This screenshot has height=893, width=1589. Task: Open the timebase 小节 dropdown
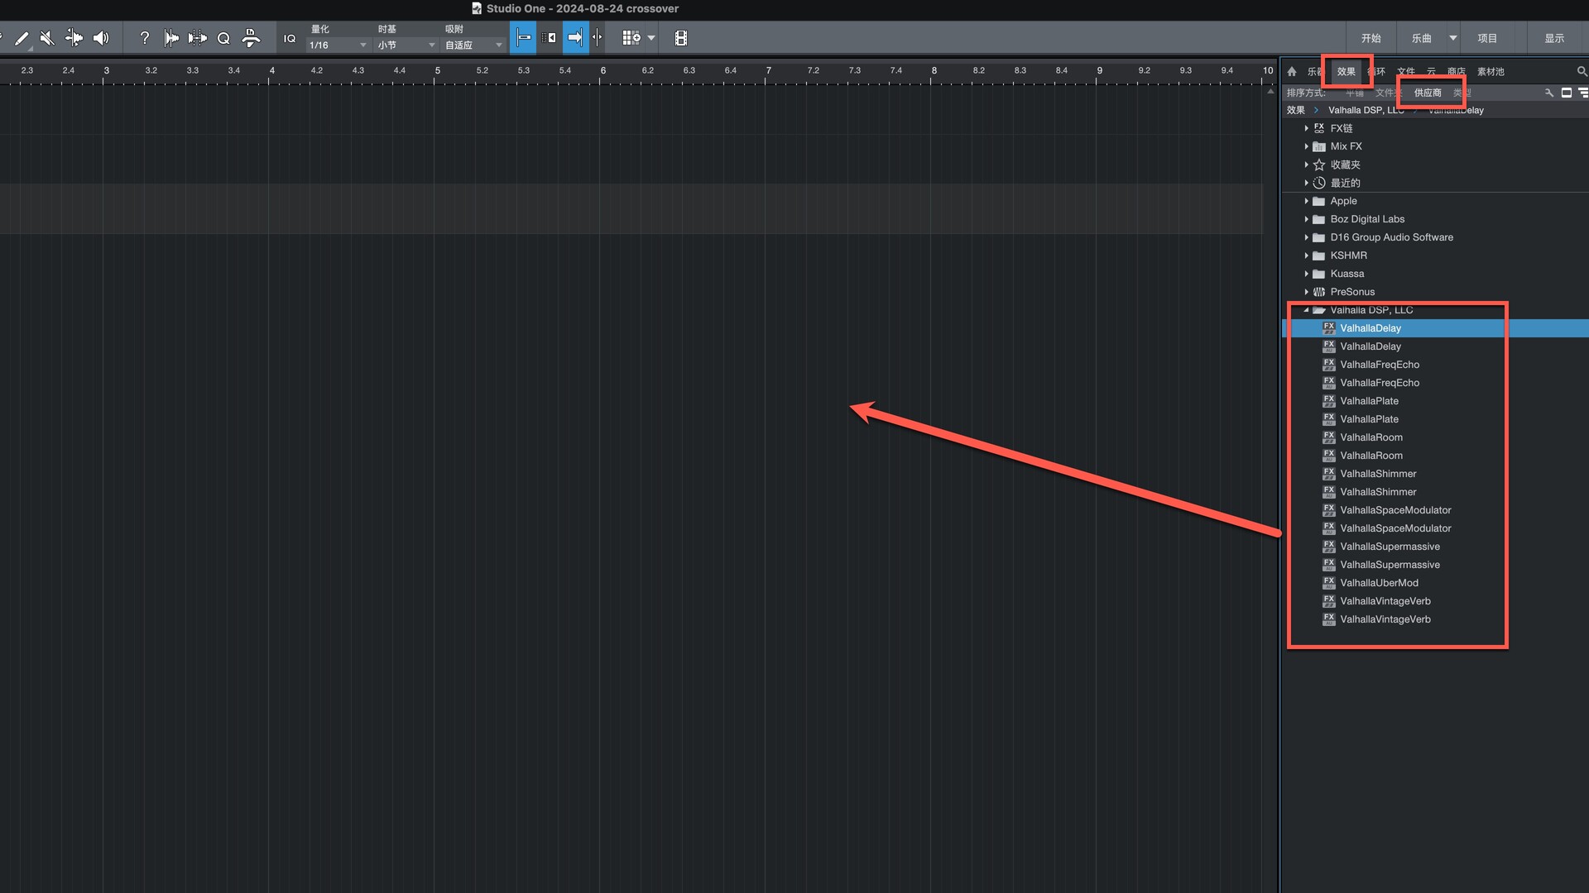(x=406, y=45)
